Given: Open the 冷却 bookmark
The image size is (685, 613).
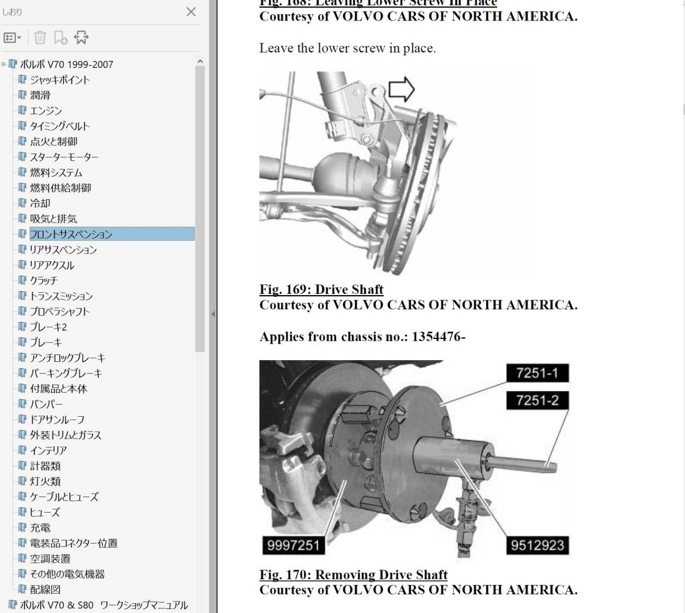Looking at the screenshot, I should coord(40,203).
